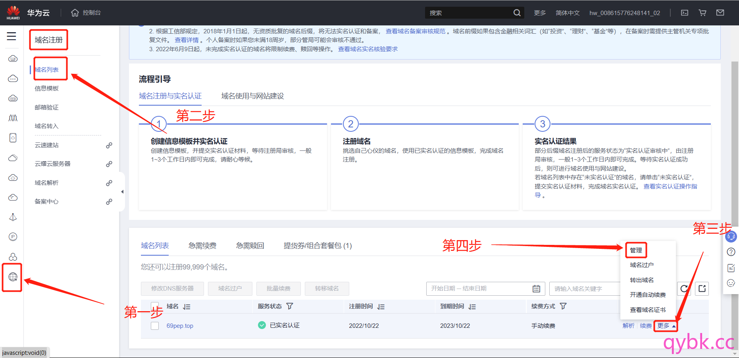Click the page vertical scrollbar
739x358 pixels.
click(x=735, y=206)
